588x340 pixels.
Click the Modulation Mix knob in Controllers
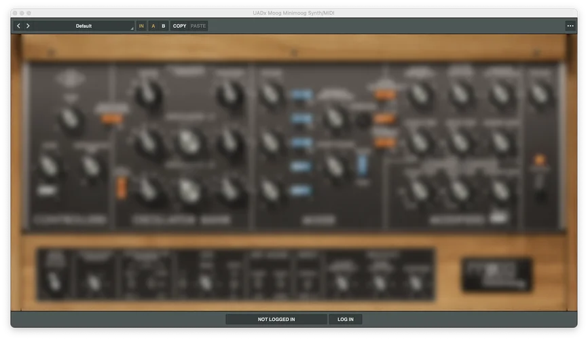91,166
